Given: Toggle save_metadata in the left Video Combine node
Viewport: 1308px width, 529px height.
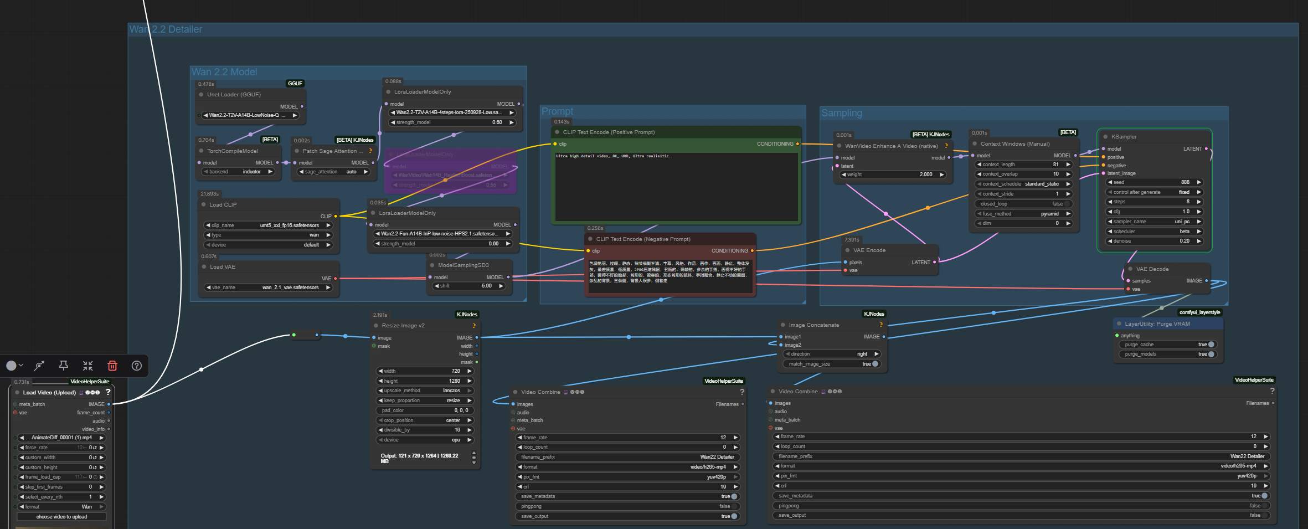Looking at the screenshot, I should (627, 496).
